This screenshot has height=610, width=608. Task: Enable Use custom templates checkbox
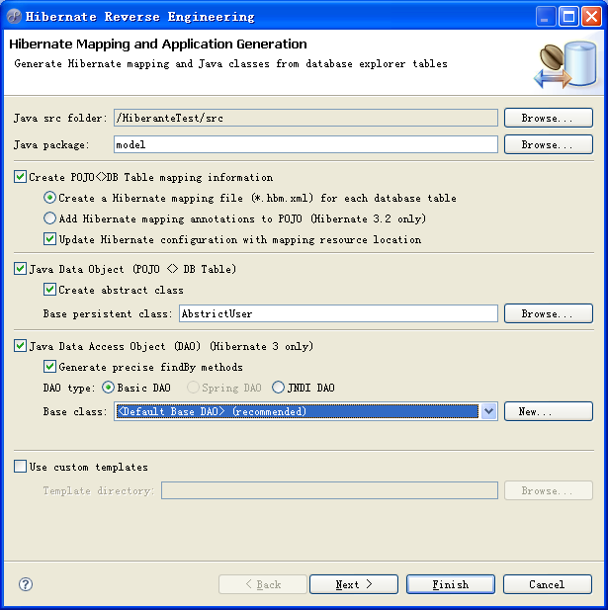click(x=20, y=466)
